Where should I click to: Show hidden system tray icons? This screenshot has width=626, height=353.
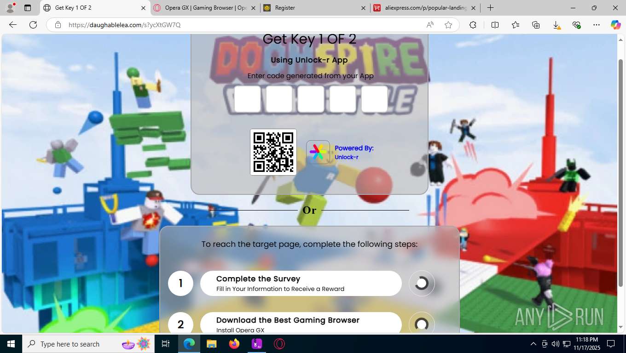(x=533, y=344)
